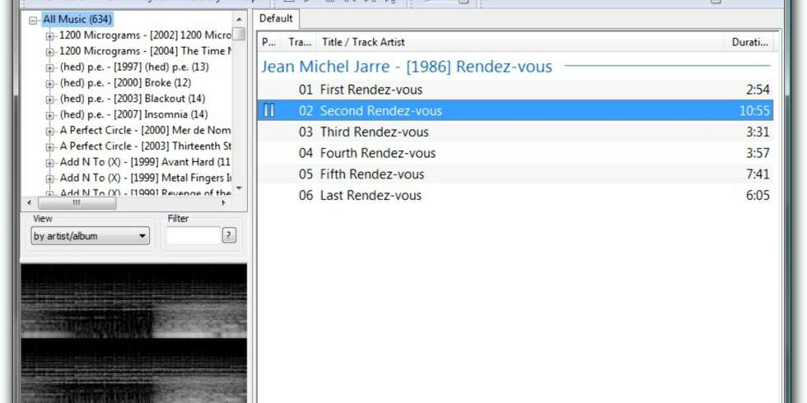Expand A Perfect Circle [2003] Thirteenth node
Viewport: 807px width, 403px height.
[50, 147]
